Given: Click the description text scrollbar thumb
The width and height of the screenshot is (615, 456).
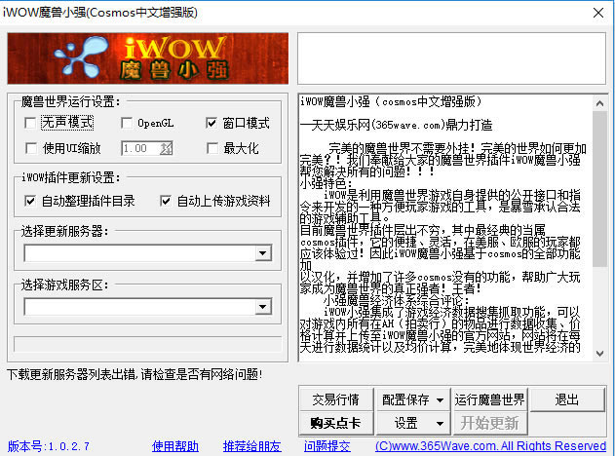Looking at the screenshot, I should click(x=599, y=189).
